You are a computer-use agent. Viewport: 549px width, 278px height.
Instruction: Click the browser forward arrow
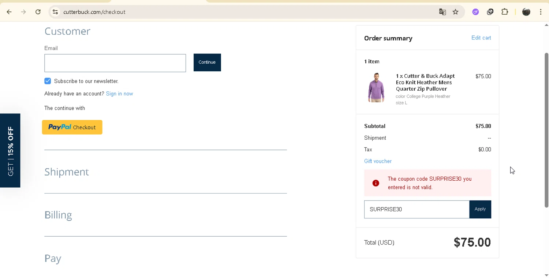23,12
